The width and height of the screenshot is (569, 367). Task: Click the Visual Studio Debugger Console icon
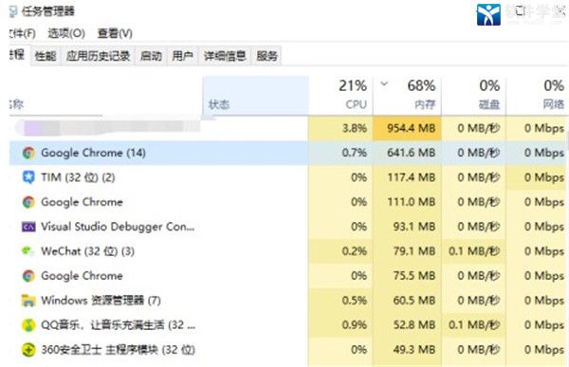click(28, 227)
